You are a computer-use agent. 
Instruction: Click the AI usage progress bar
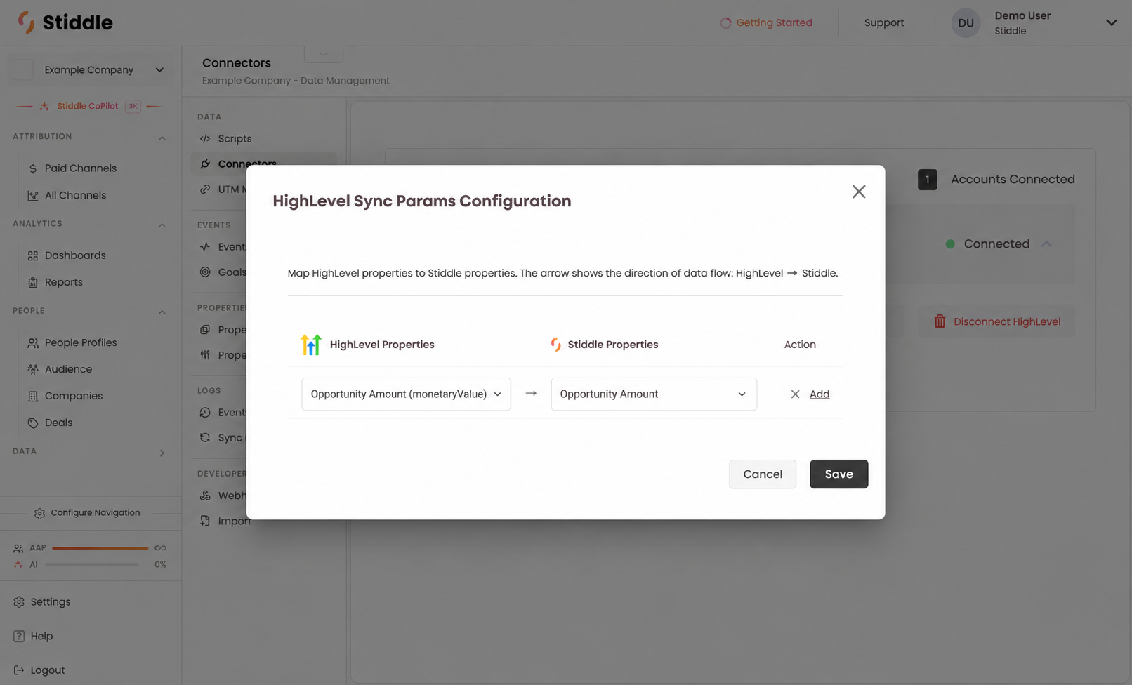pos(91,565)
